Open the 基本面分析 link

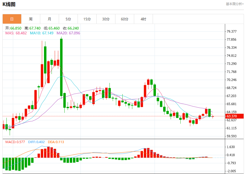pos(235,4)
